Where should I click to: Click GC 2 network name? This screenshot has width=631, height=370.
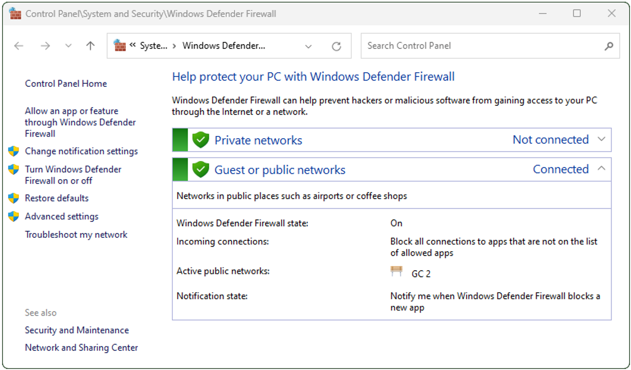[x=421, y=274]
